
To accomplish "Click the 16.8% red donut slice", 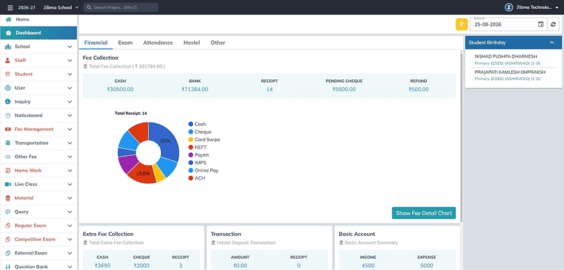I will [142, 175].
